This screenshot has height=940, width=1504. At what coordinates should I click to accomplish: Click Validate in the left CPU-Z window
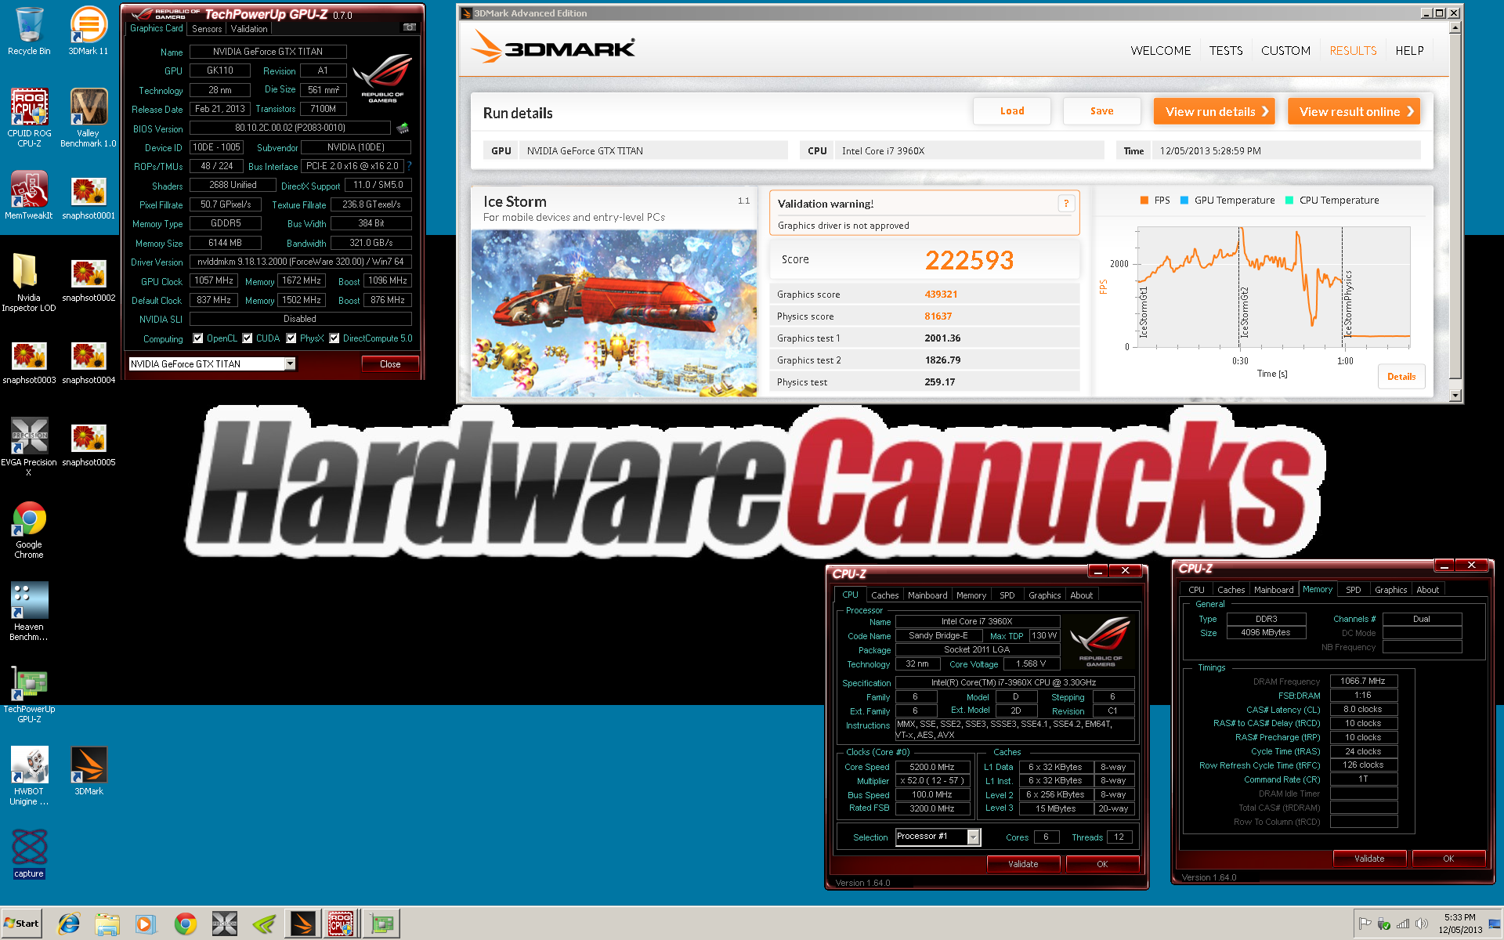pyautogui.click(x=1023, y=864)
